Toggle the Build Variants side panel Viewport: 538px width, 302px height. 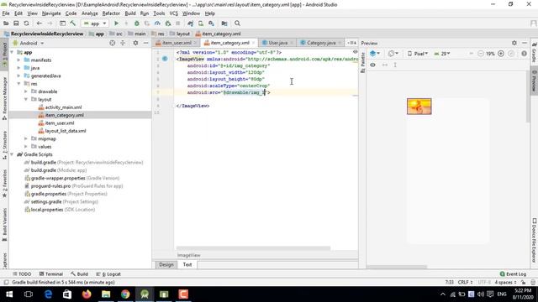(4, 225)
